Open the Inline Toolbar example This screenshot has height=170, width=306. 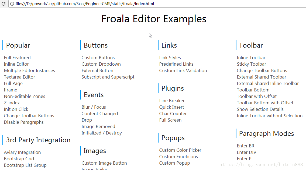point(251,58)
